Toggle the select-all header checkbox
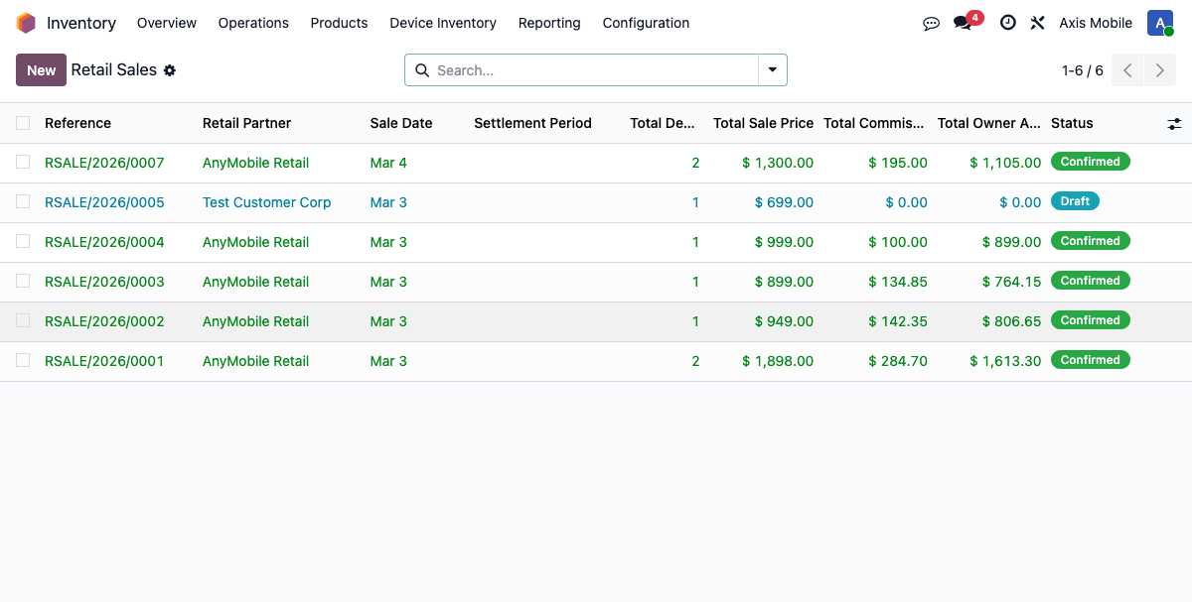This screenshot has width=1192, height=602. pyautogui.click(x=23, y=123)
